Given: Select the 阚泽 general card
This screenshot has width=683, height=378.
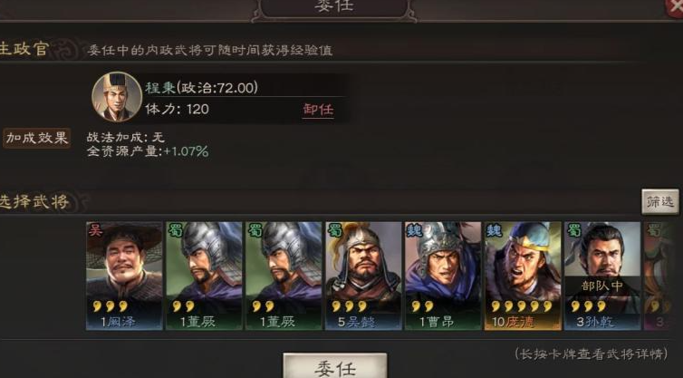Looking at the screenshot, I should click(125, 276).
